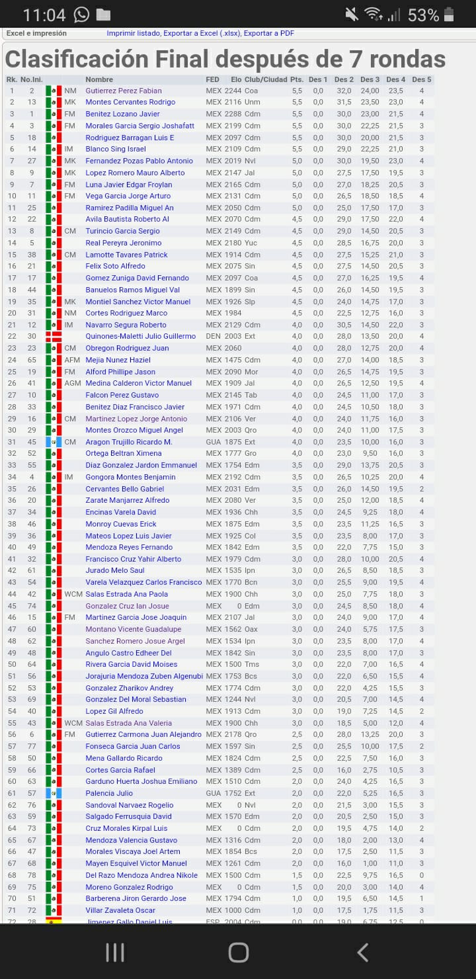Open player Montes Cervantes Rodrigo
This screenshot has width=476, height=979.
130,103
